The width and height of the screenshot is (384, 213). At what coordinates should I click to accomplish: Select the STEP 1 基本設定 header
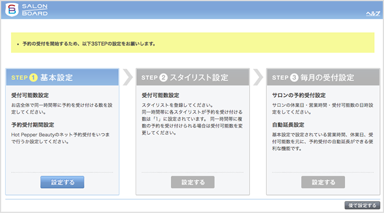click(x=62, y=77)
